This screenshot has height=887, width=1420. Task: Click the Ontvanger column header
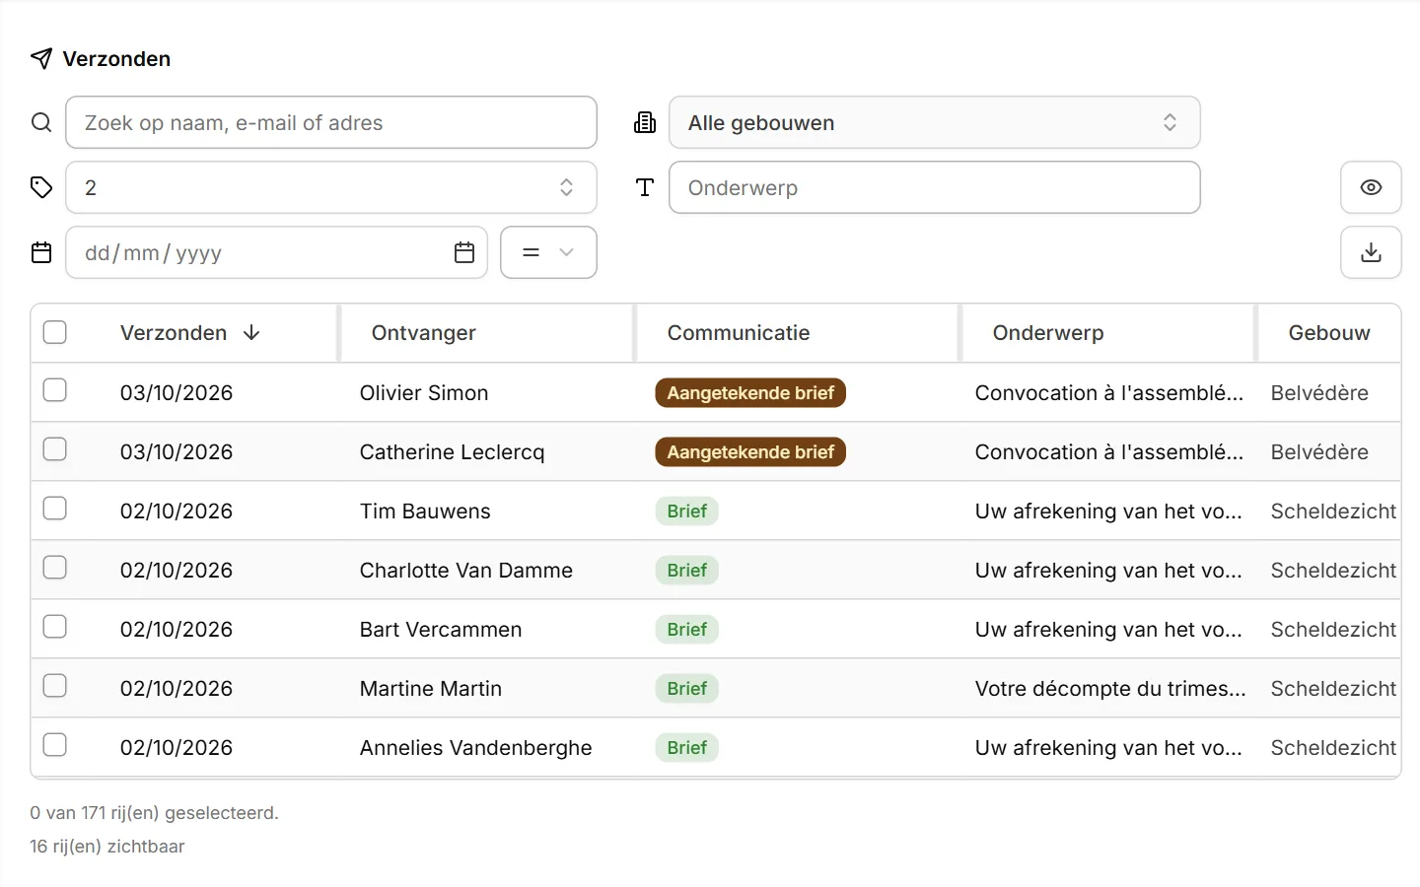(x=423, y=333)
